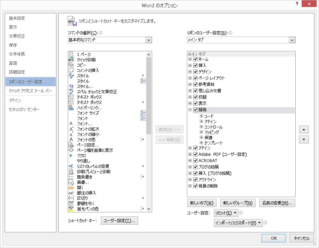Image resolution: width=319 pixels, height=248 pixels.
Task: Click the command list scroll-down arrow
Action: 148,209
